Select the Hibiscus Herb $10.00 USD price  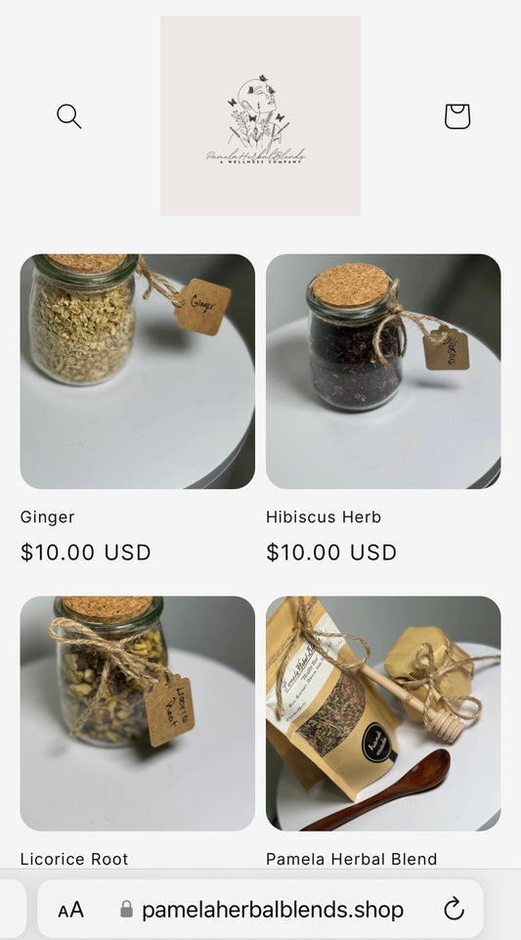pos(331,552)
